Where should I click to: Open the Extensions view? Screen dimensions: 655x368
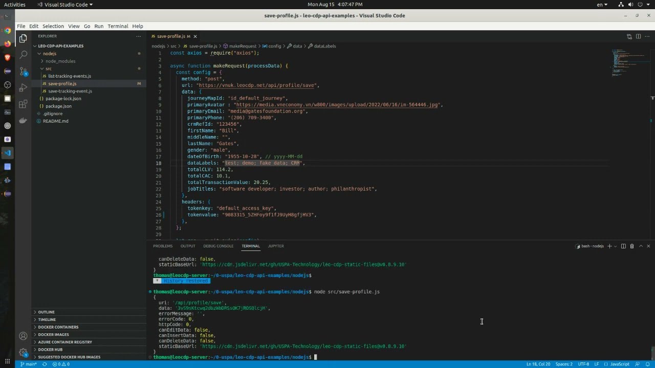tap(23, 104)
